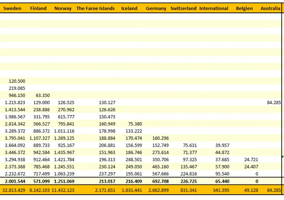Click the Belgien column header
This screenshot has width=284, height=200.
pos(245,8)
